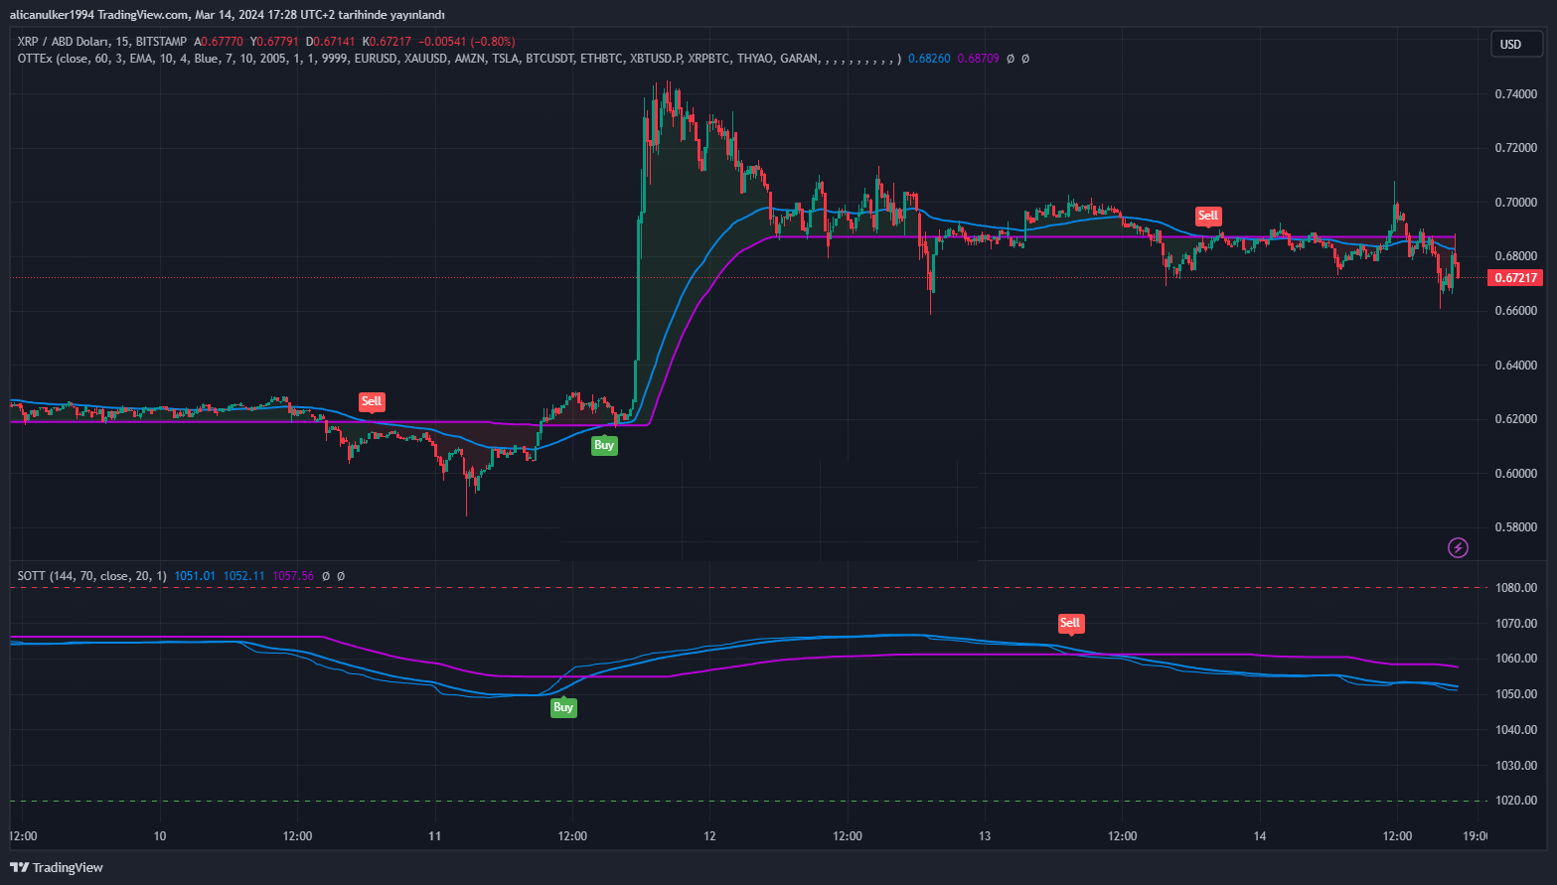This screenshot has width=1557, height=885.
Task: Click the 1050.00 SOTT axis label
Action: point(1516,694)
